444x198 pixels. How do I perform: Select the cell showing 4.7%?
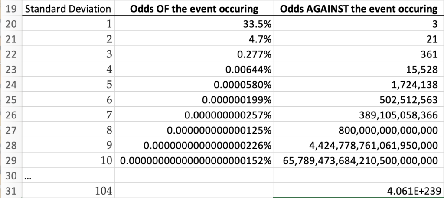[x=194, y=39]
